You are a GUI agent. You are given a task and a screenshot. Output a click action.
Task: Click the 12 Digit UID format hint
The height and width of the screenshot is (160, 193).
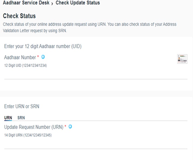pos(26,65)
